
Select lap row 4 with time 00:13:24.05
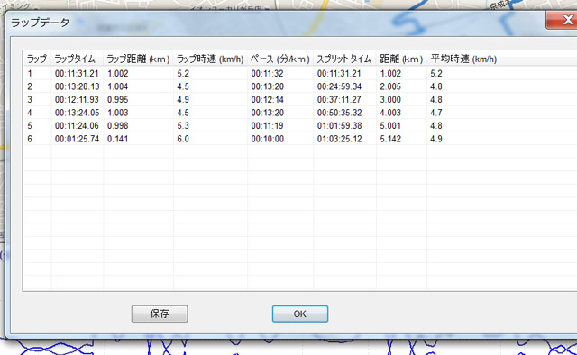pyautogui.click(x=300, y=113)
